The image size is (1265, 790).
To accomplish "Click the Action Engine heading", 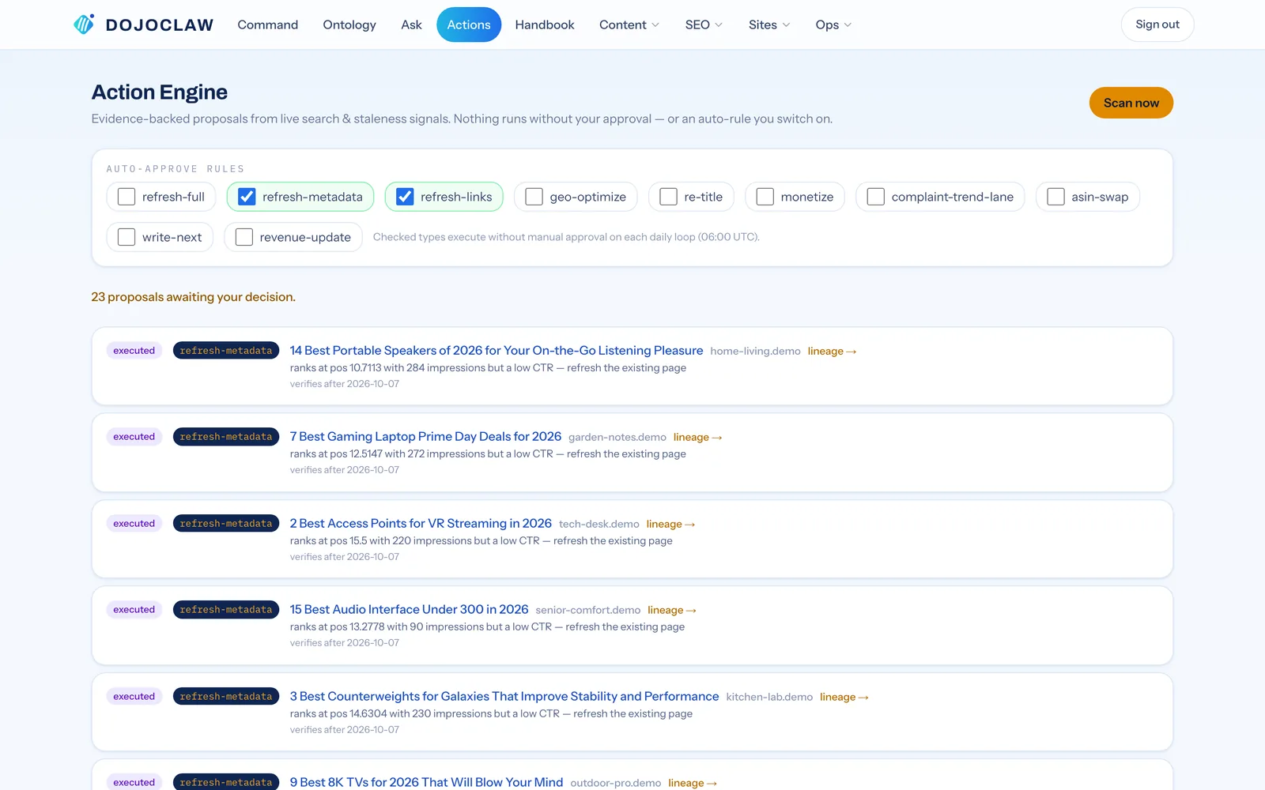I will click(160, 92).
